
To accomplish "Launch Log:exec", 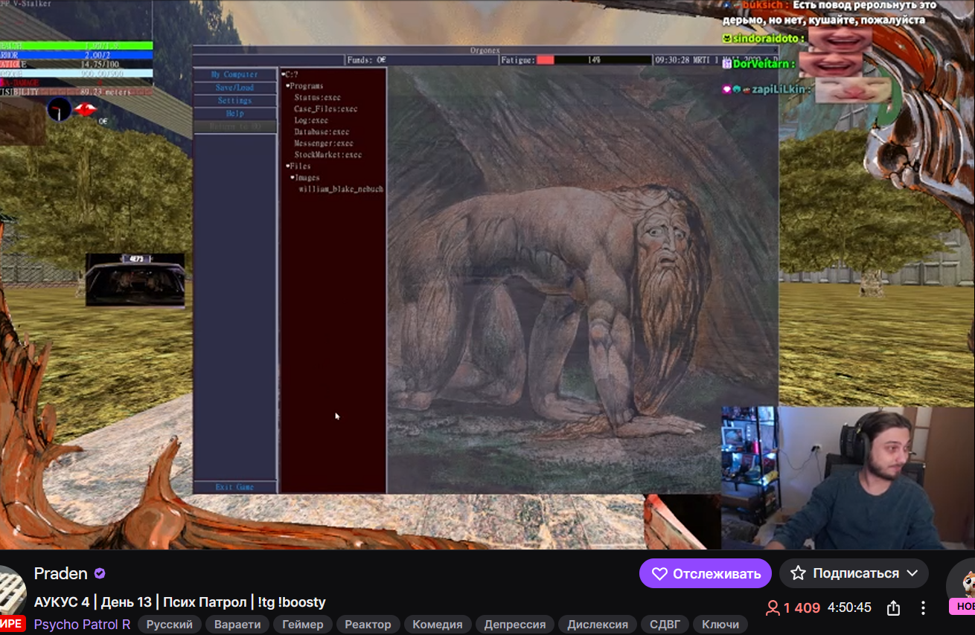I will point(311,120).
